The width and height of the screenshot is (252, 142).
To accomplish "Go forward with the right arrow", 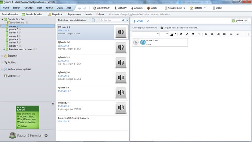I will pyautogui.click(x=85, y=8).
